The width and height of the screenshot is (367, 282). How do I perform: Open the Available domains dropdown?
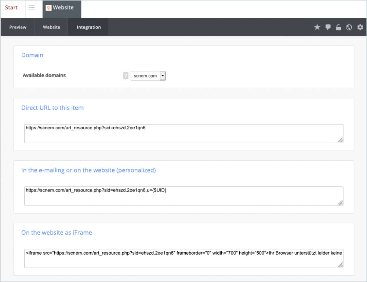[x=148, y=76]
